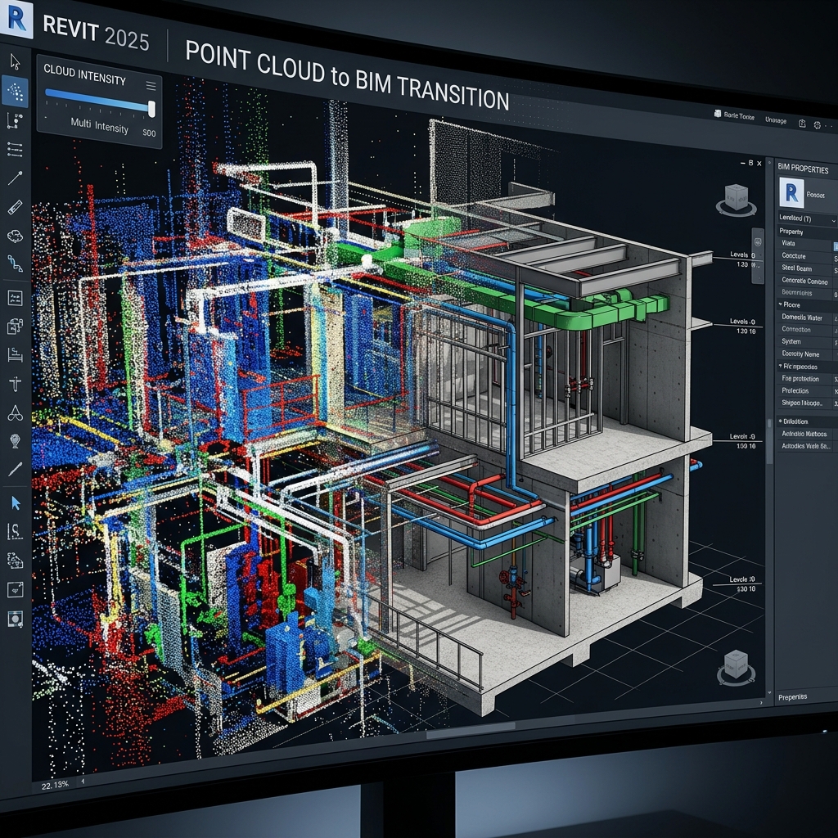
Task: Open the horizontal lines list tool
Action: click(15, 150)
